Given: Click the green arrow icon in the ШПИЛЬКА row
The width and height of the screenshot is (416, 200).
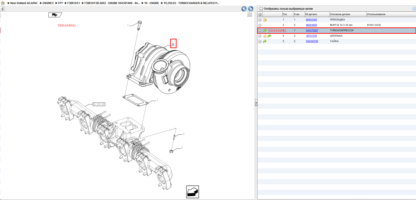Looking at the screenshot, I should (269, 36).
